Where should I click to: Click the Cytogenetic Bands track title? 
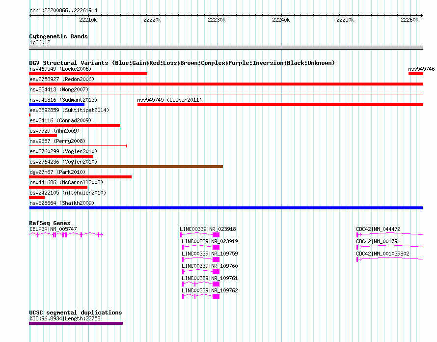[x=58, y=36]
